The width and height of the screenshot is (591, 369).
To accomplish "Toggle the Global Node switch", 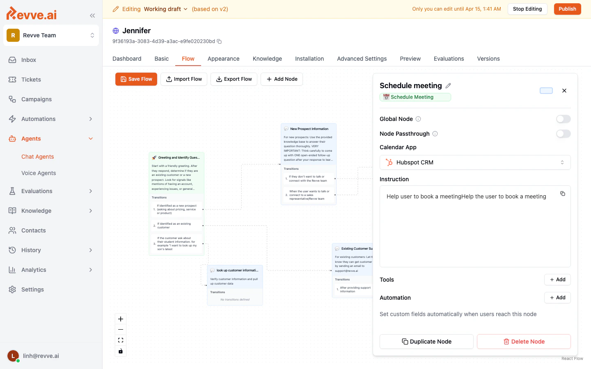I will point(564,119).
